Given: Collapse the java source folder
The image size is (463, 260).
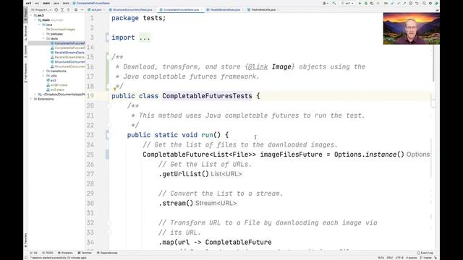Looking at the screenshot, I should click(39, 25).
